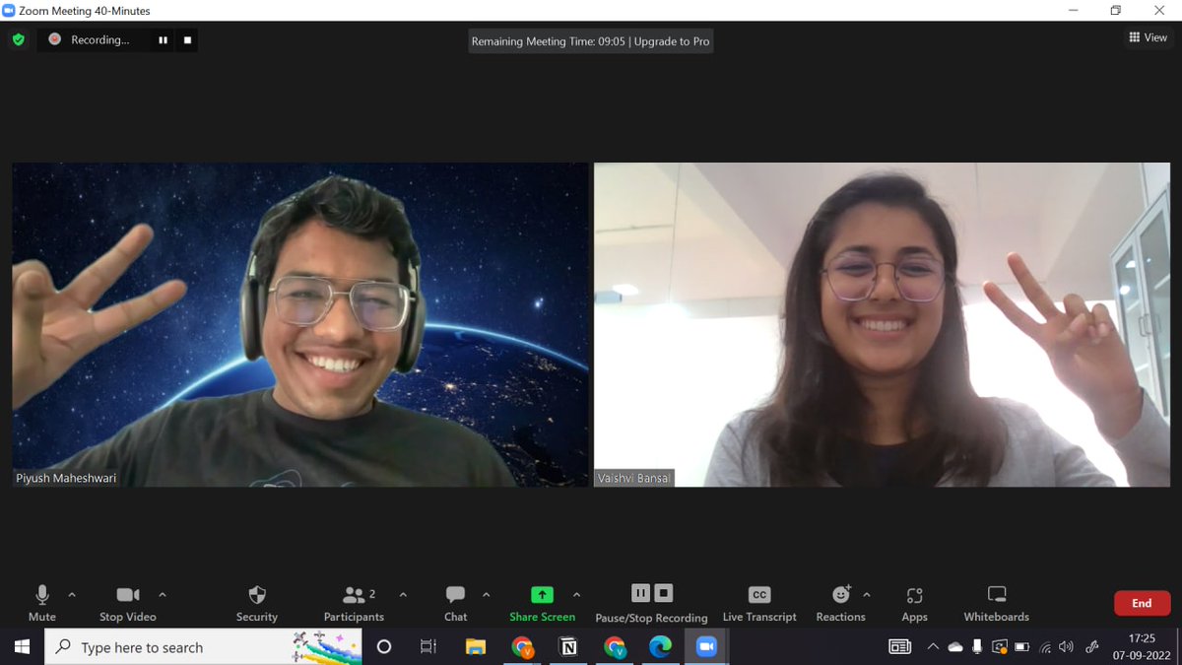The width and height of the screenshot is (1182, 665).
Task: Open the View layout menu
Action: [1149, 37]
